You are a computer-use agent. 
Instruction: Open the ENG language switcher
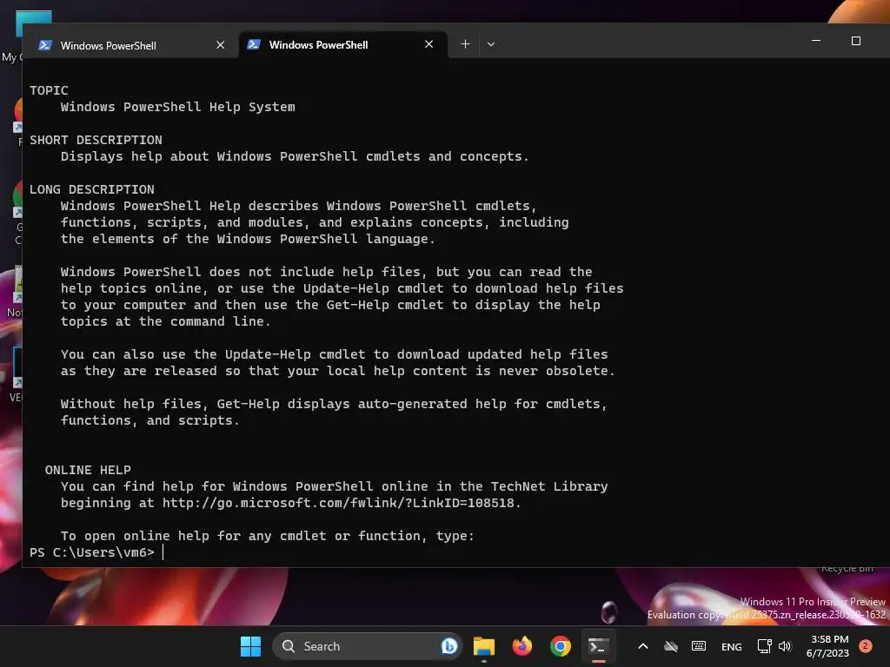click(731, 646)
